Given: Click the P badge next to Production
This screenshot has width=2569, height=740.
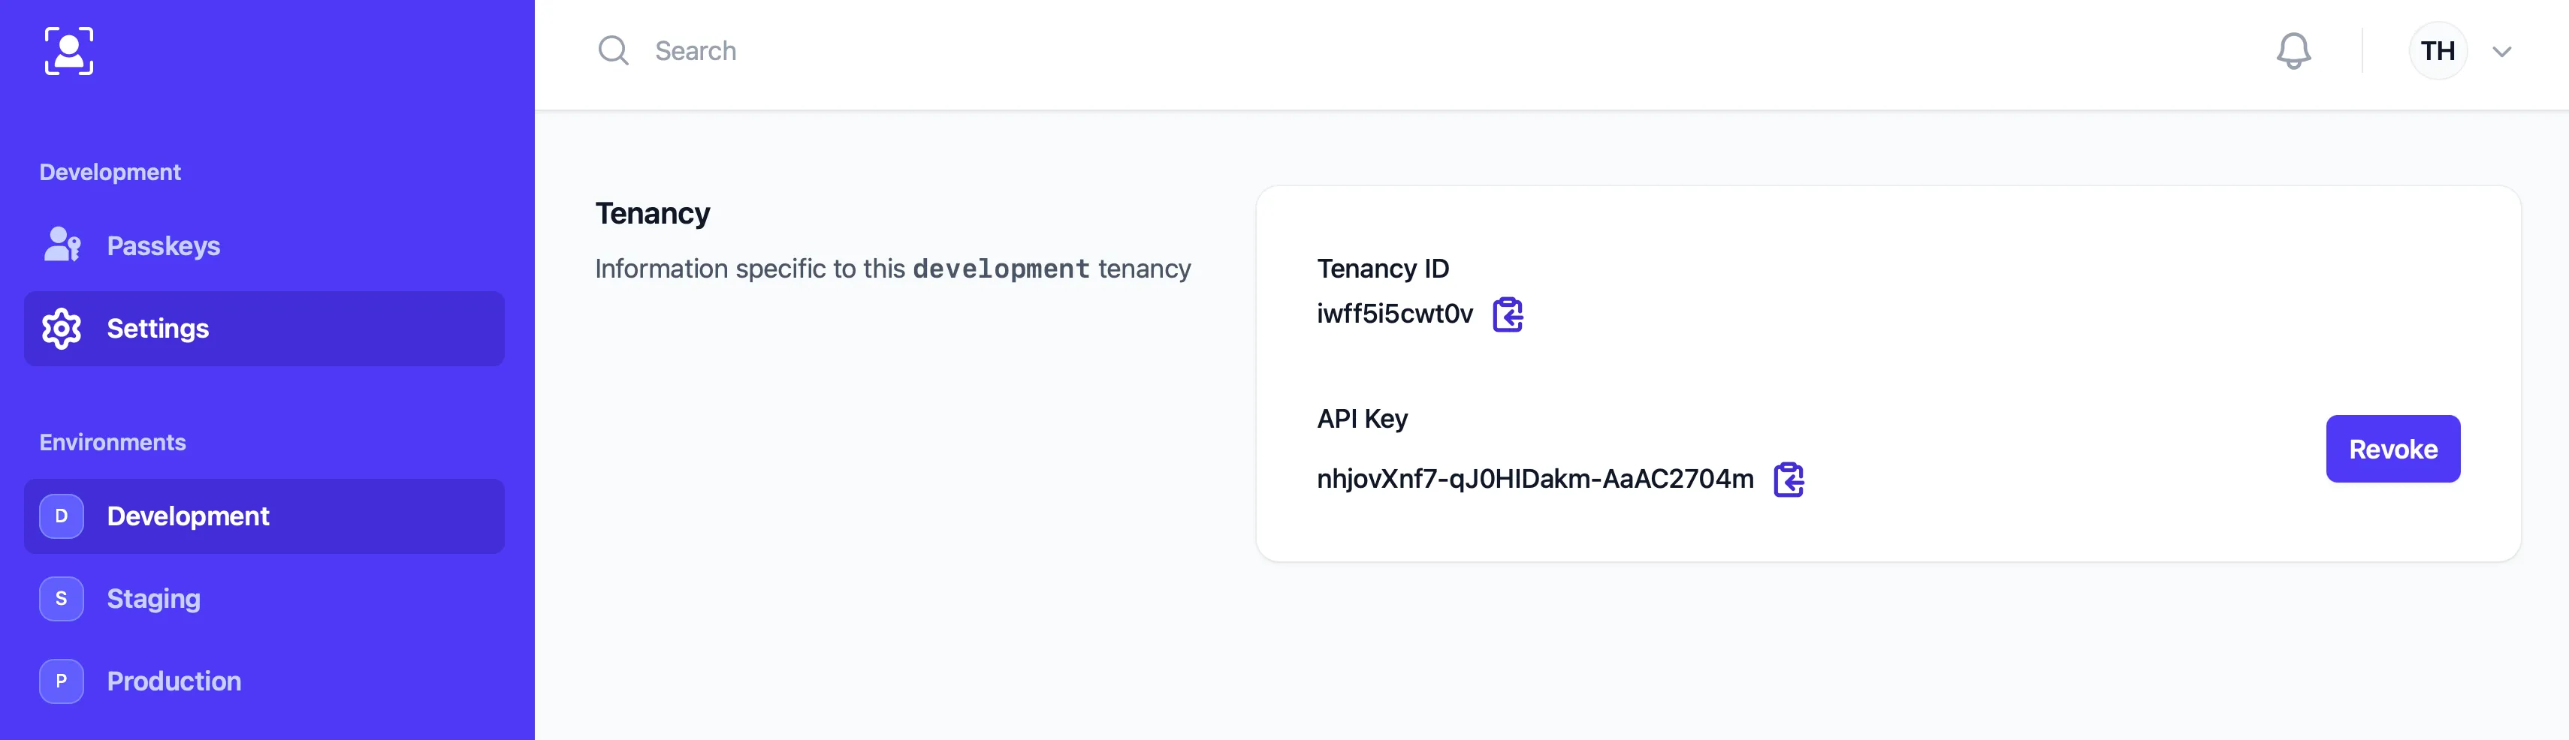Looking at the screenshot, I should [61, 681].
